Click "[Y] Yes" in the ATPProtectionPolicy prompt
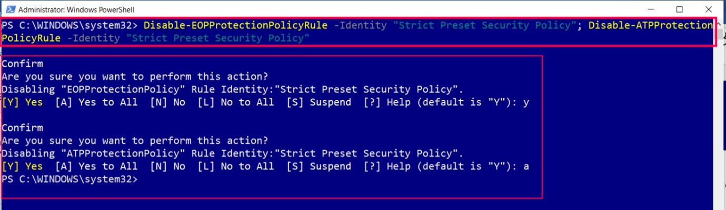726x210 pixels. coord(22,166)
